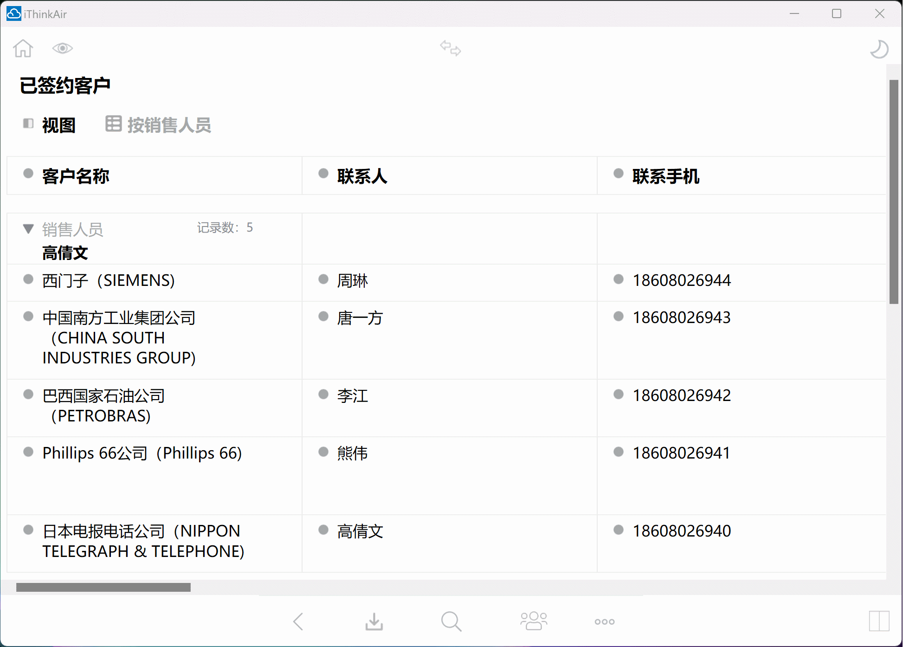Click the horizontal scrollbar thumb
Viewport: 903px width, 647px height.
tap(103, 587)
